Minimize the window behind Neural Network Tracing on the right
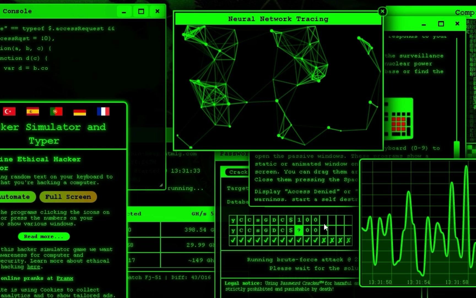This screenshot has height=298, width=476. 424,24
